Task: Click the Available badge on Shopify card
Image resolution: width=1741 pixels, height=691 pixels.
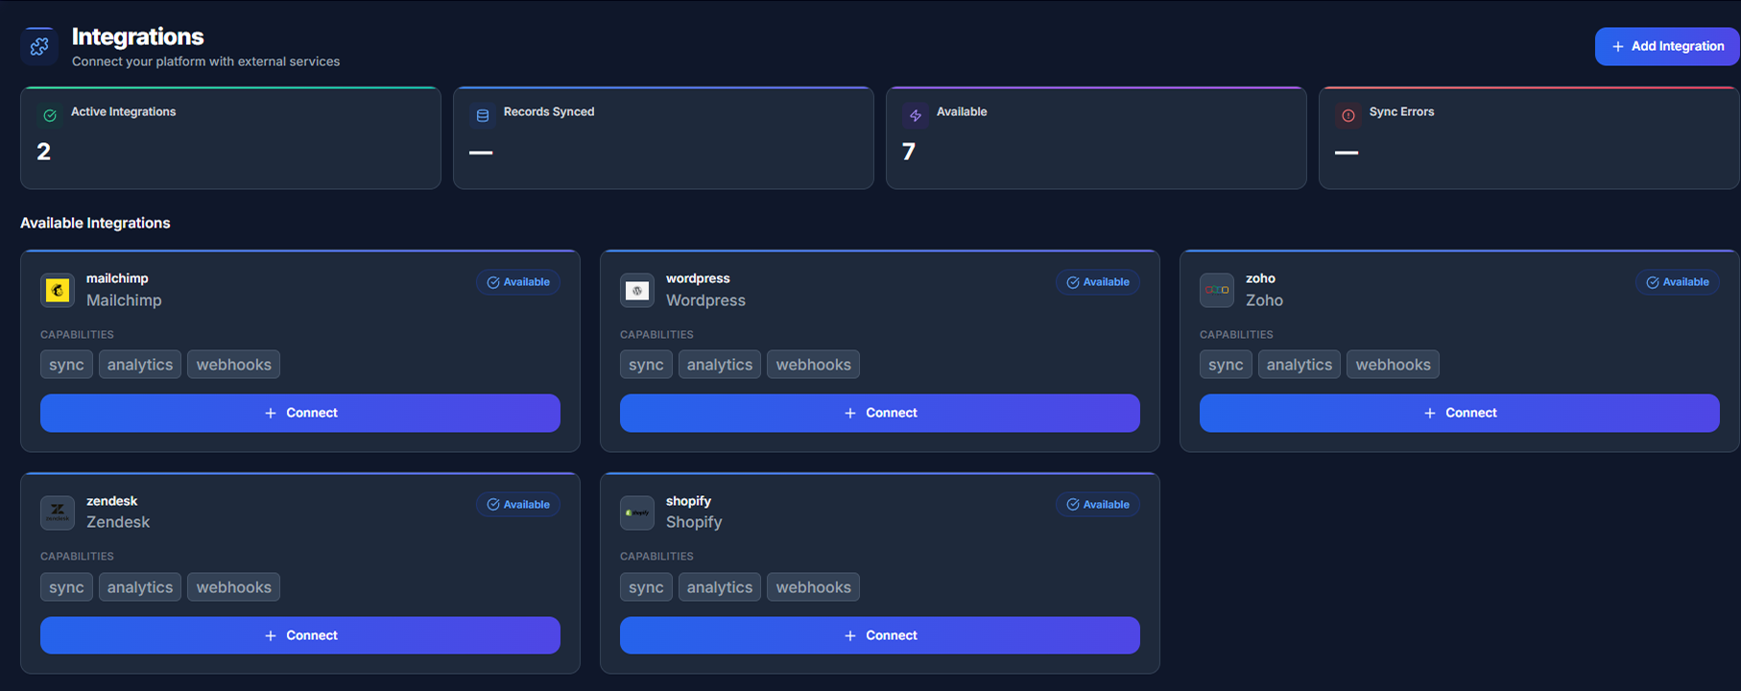Action: [x=1098, y=505]
